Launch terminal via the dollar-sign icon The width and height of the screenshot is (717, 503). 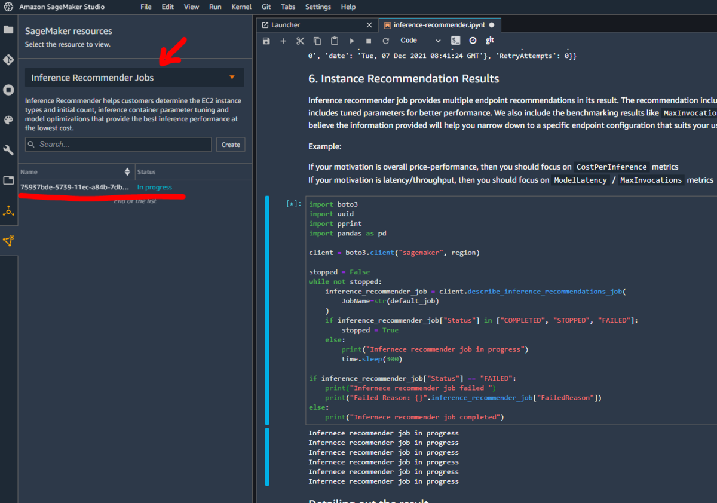456,41
